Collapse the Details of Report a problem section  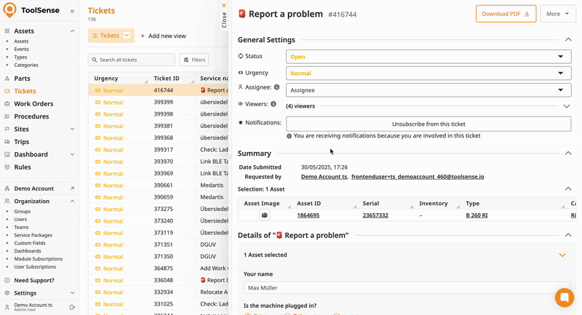point(568,235)
